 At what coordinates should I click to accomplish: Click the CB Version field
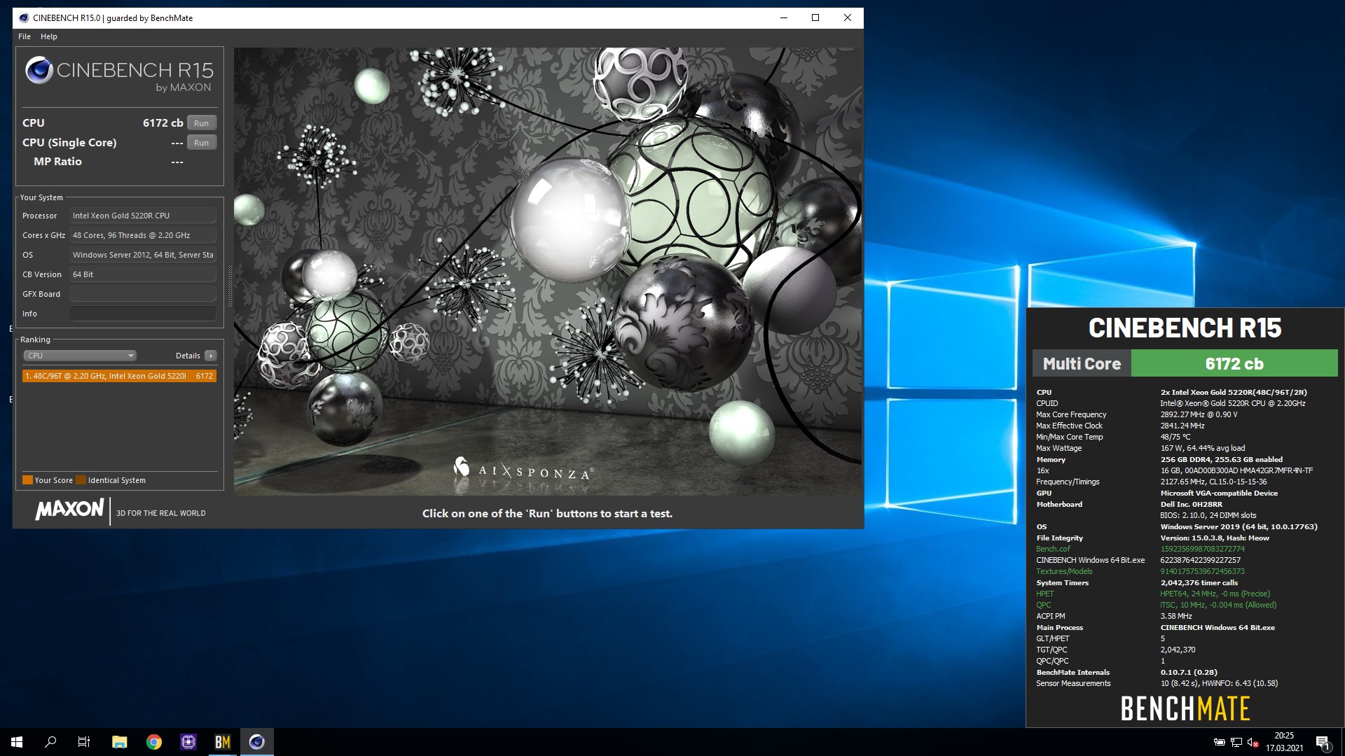143,274
